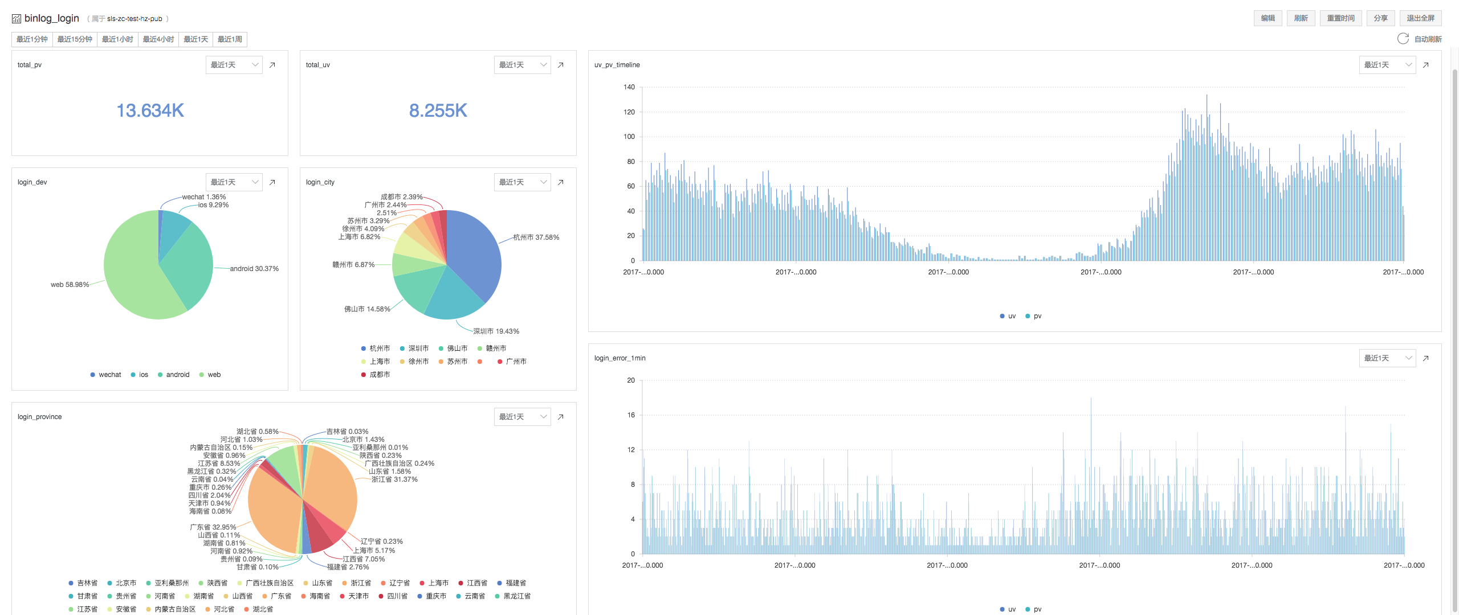Switch to 最近1周 time range tab

pos(230,39)
